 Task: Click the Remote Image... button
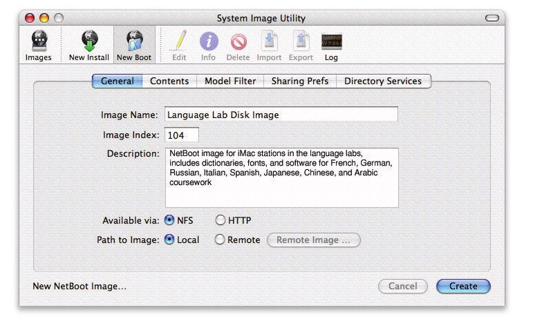(314, 240)
